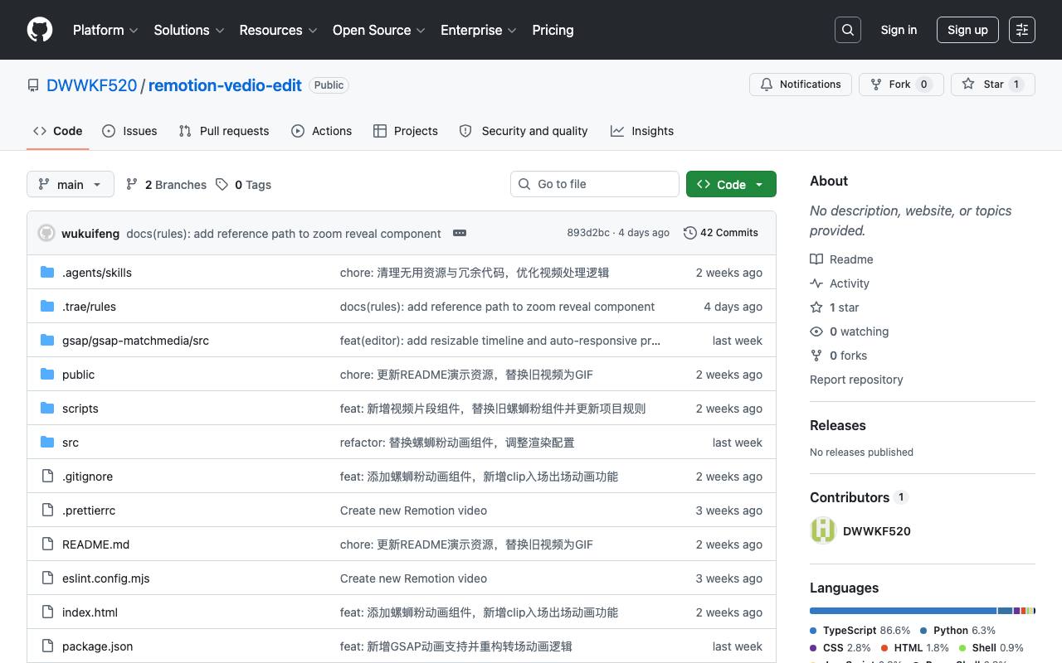Click wukuifeng commit author avatar
Screen dimensions: 1062x663
46,234
